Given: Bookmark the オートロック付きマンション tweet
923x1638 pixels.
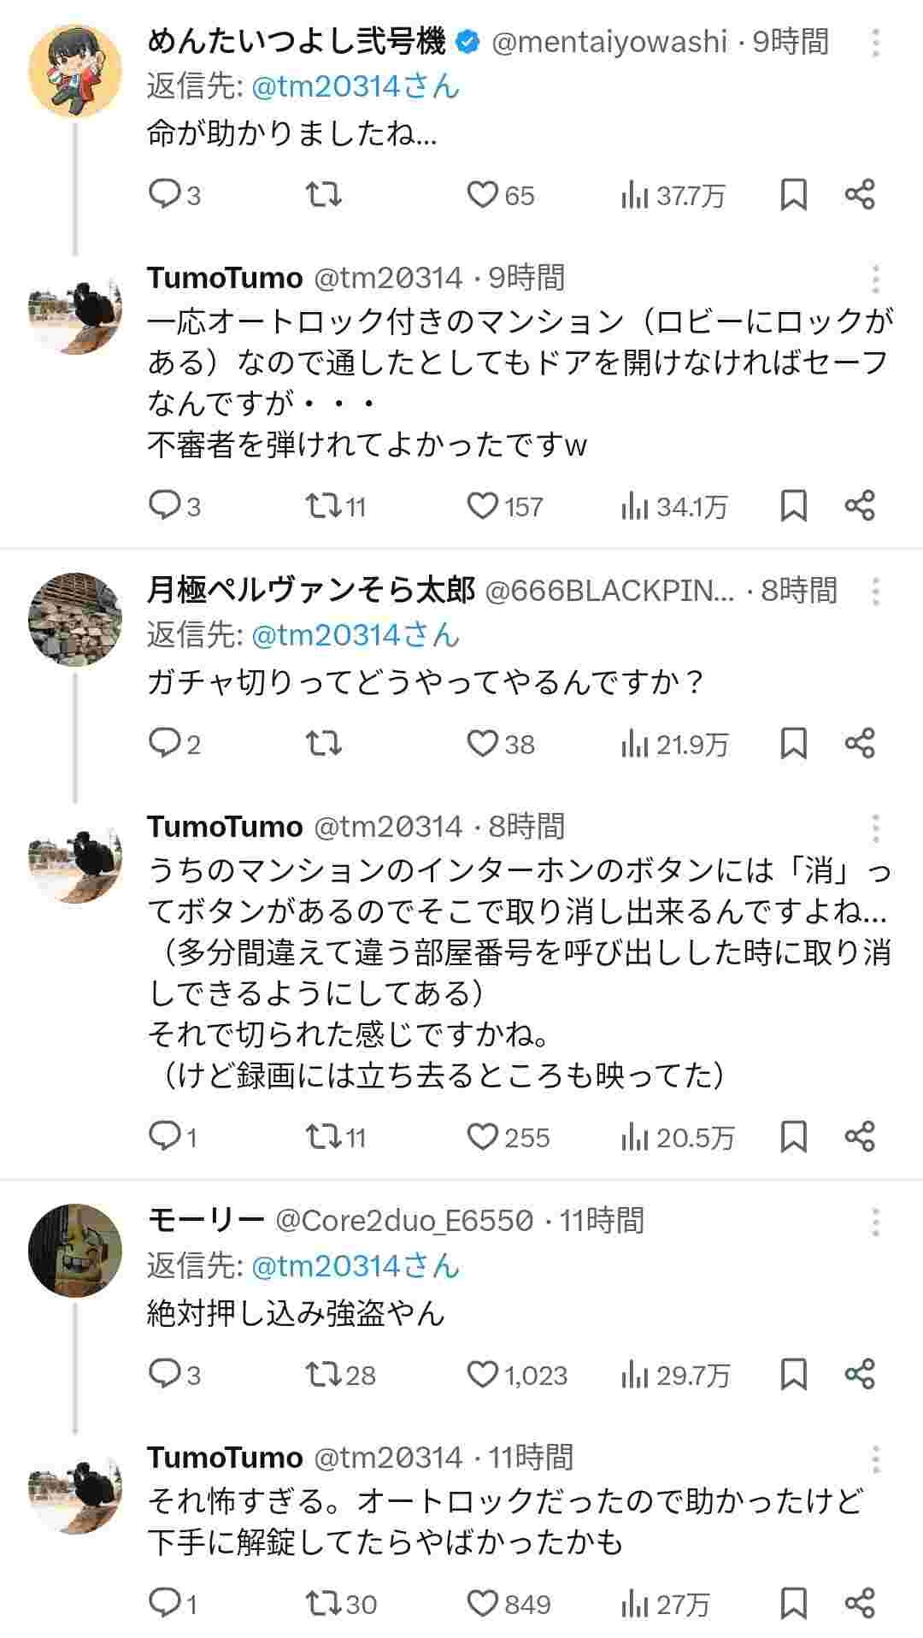Looking at the screenshot, I should coord(794,506).
